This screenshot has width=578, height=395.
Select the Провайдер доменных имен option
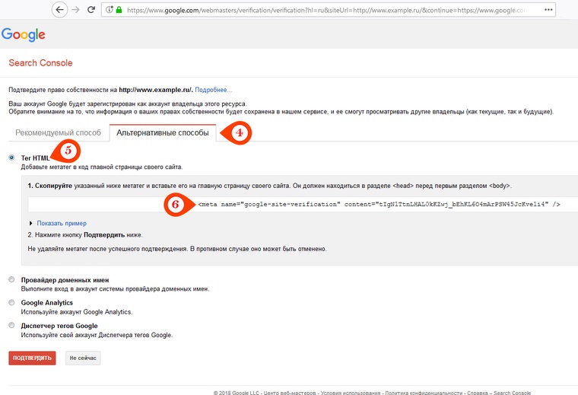[x=11, y=280]
